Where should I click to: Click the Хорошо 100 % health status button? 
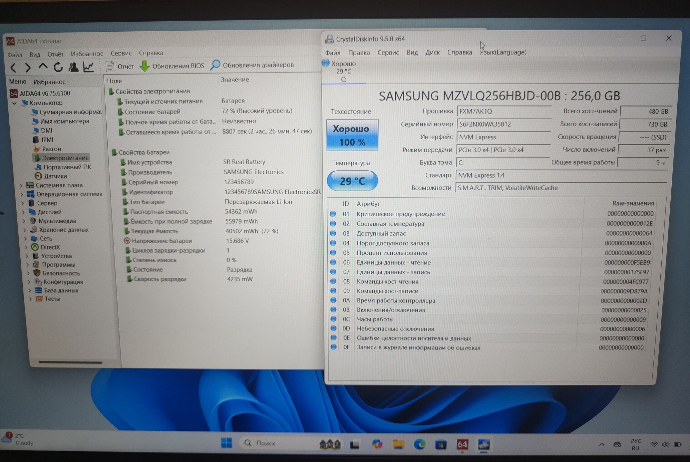tap(352, 135)
